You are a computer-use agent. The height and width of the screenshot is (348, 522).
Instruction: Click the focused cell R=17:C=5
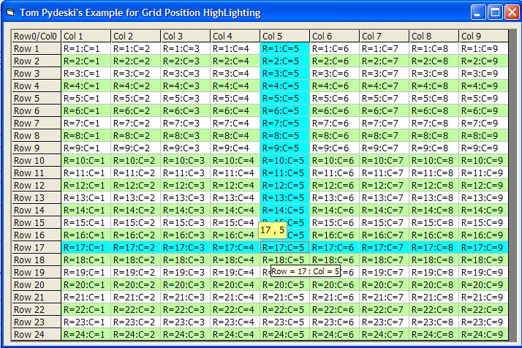[284, 247]
